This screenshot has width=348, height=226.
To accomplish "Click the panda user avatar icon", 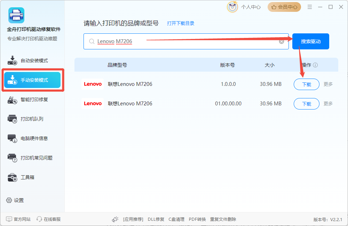I will pyautogui.click(x=232, y=7).
